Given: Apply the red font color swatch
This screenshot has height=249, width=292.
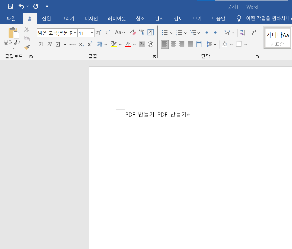Looking at the screenshot, I should [128, 44].
